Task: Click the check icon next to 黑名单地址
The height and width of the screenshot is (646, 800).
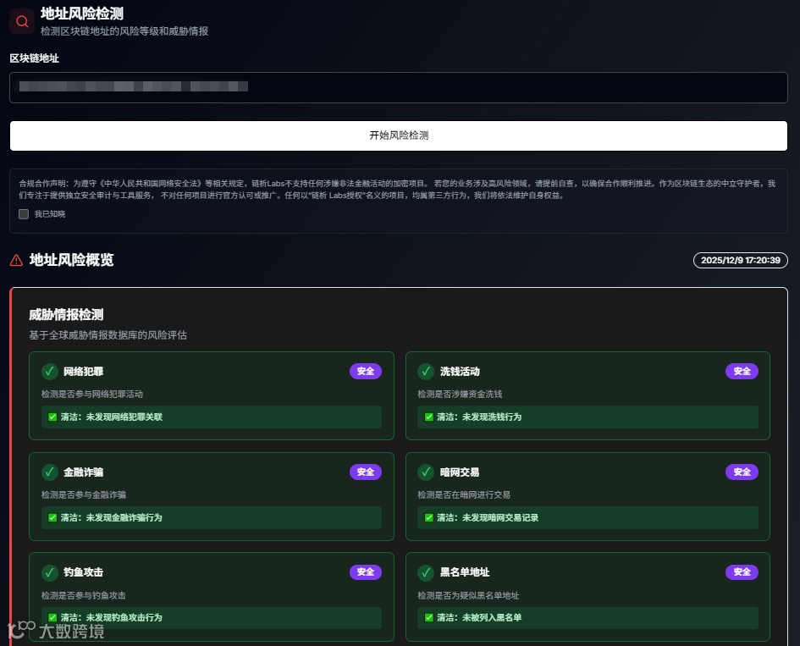Action: coord(426,572)
